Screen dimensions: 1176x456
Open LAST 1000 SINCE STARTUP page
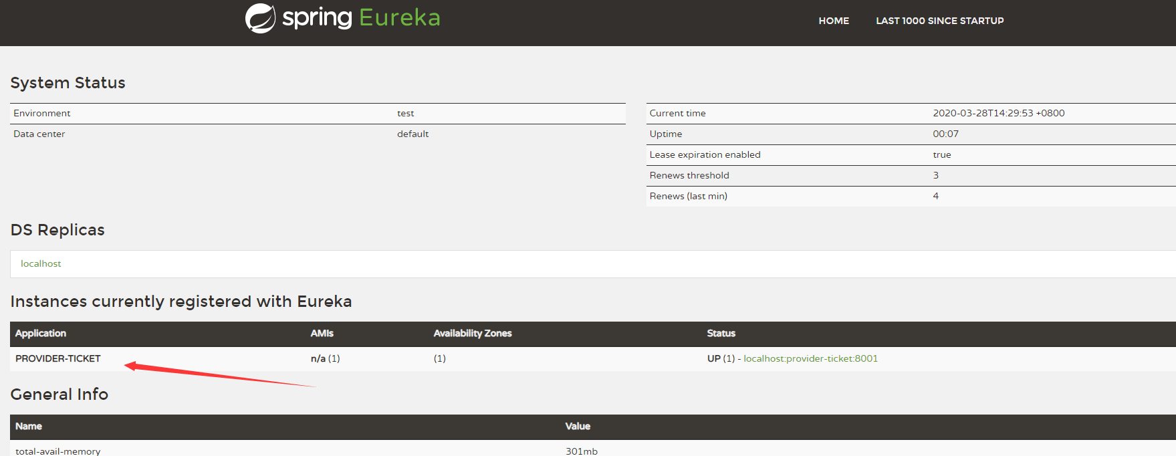[939, 21]
